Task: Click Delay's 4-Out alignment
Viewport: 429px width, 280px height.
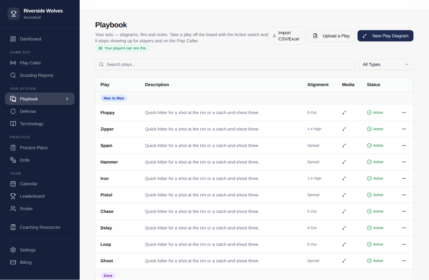Action: [312, 228]
